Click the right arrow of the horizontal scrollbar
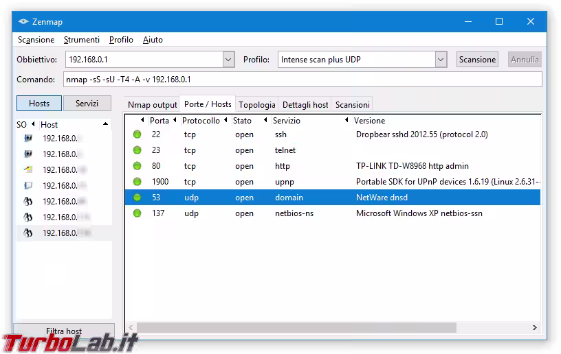This screenshot has width=561, height=354. [534, 328]
